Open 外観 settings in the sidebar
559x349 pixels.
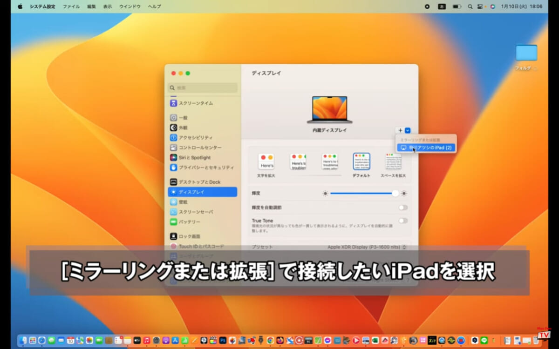pyautogui.click(x=202, y=128)
